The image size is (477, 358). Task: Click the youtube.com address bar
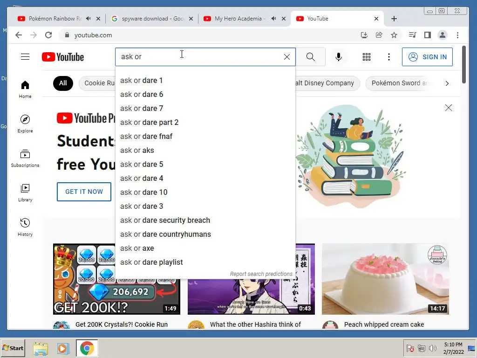click(x=210, y=35)
